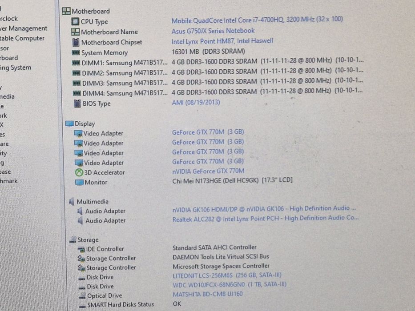Click the DIMM2 memory module icon
Image resolution: width=415 pixels, height=311 pixels.
tap(77, 73)
